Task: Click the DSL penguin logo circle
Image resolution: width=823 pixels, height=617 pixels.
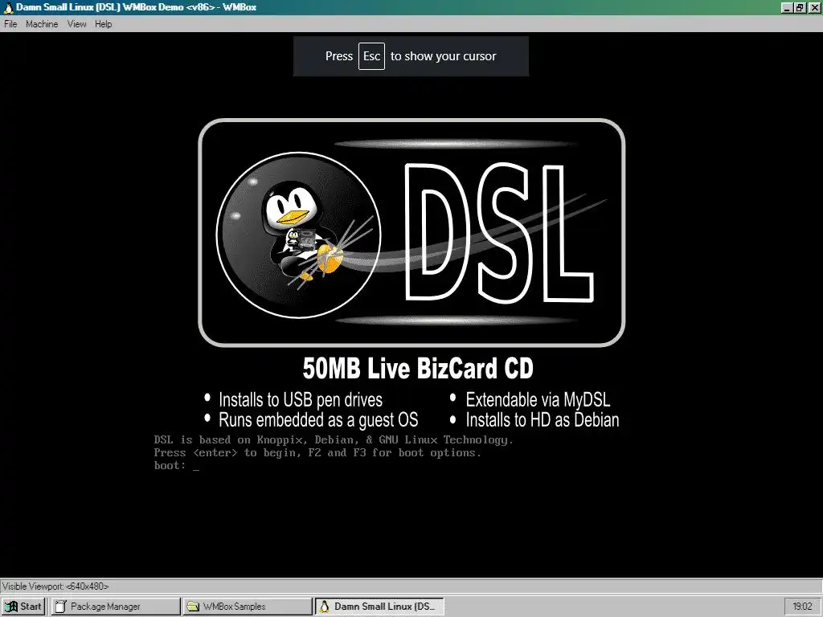Action: [x=299, y=235]
